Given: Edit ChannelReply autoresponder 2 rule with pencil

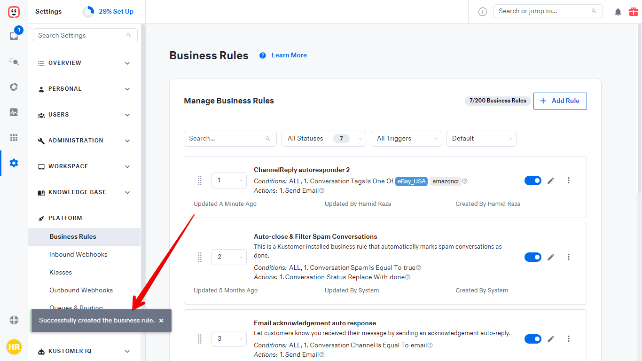Looking at the screenshot, I should point(551,180).
